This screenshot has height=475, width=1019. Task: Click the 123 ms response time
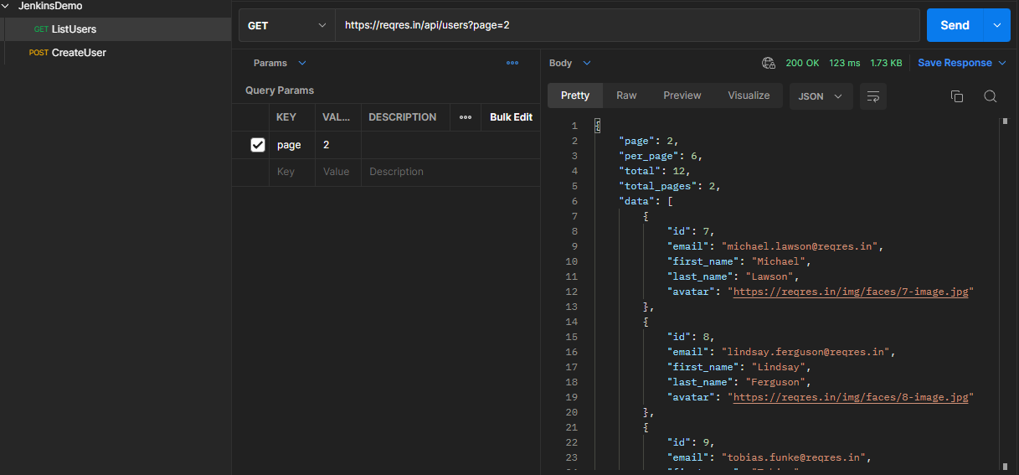(x=844, y=63)
